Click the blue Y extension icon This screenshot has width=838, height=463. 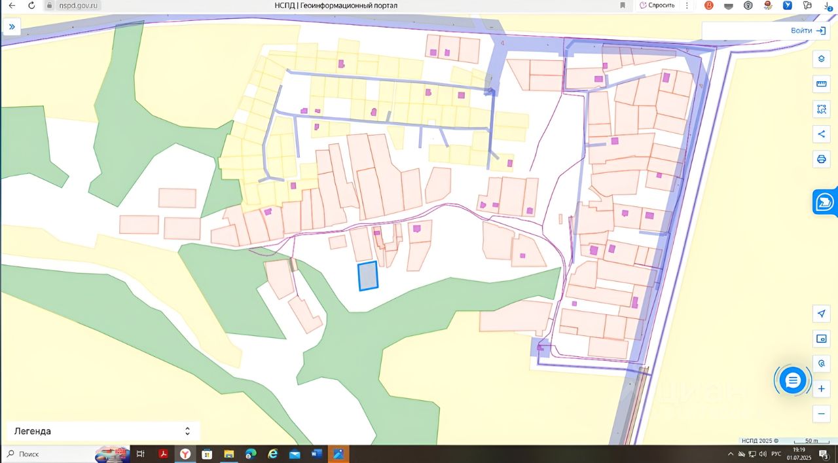pyautogui.click(x=788, y=5)
